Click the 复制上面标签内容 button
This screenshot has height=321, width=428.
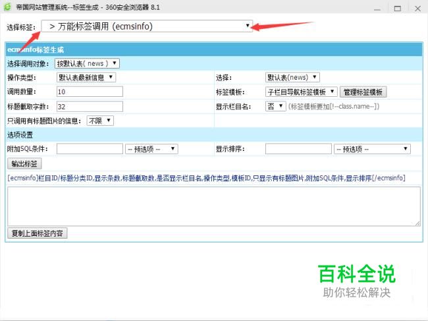[x=37, y=233]
